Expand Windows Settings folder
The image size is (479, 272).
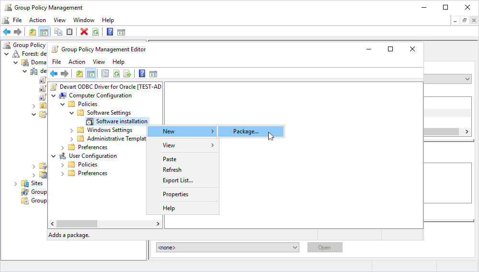[72, 130]
